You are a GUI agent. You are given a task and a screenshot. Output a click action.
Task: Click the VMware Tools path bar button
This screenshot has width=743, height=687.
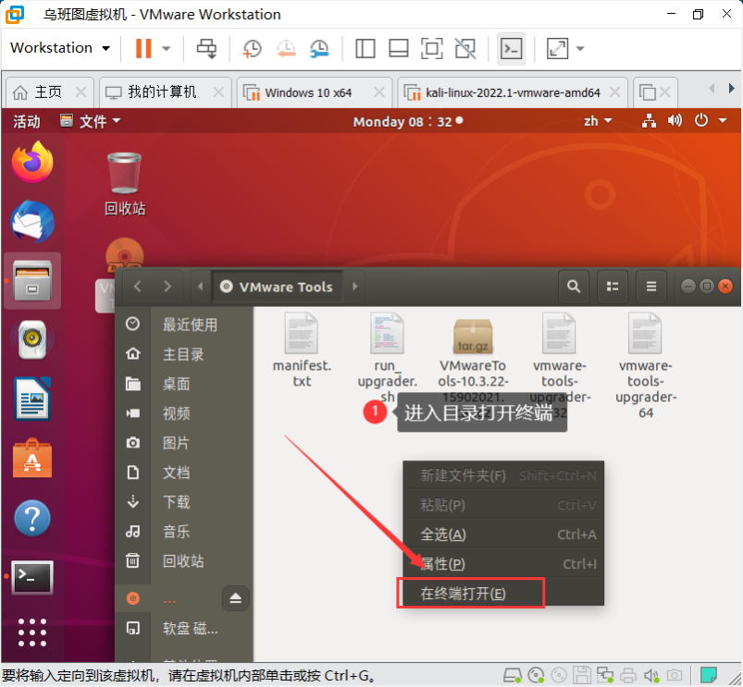pos(278,287)
